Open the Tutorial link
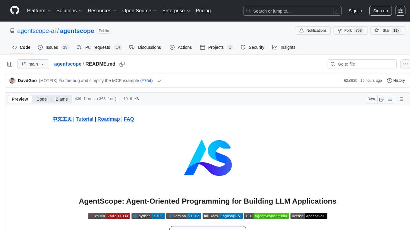This screenshot has height=230, width=410. click(x=84, y=119)
